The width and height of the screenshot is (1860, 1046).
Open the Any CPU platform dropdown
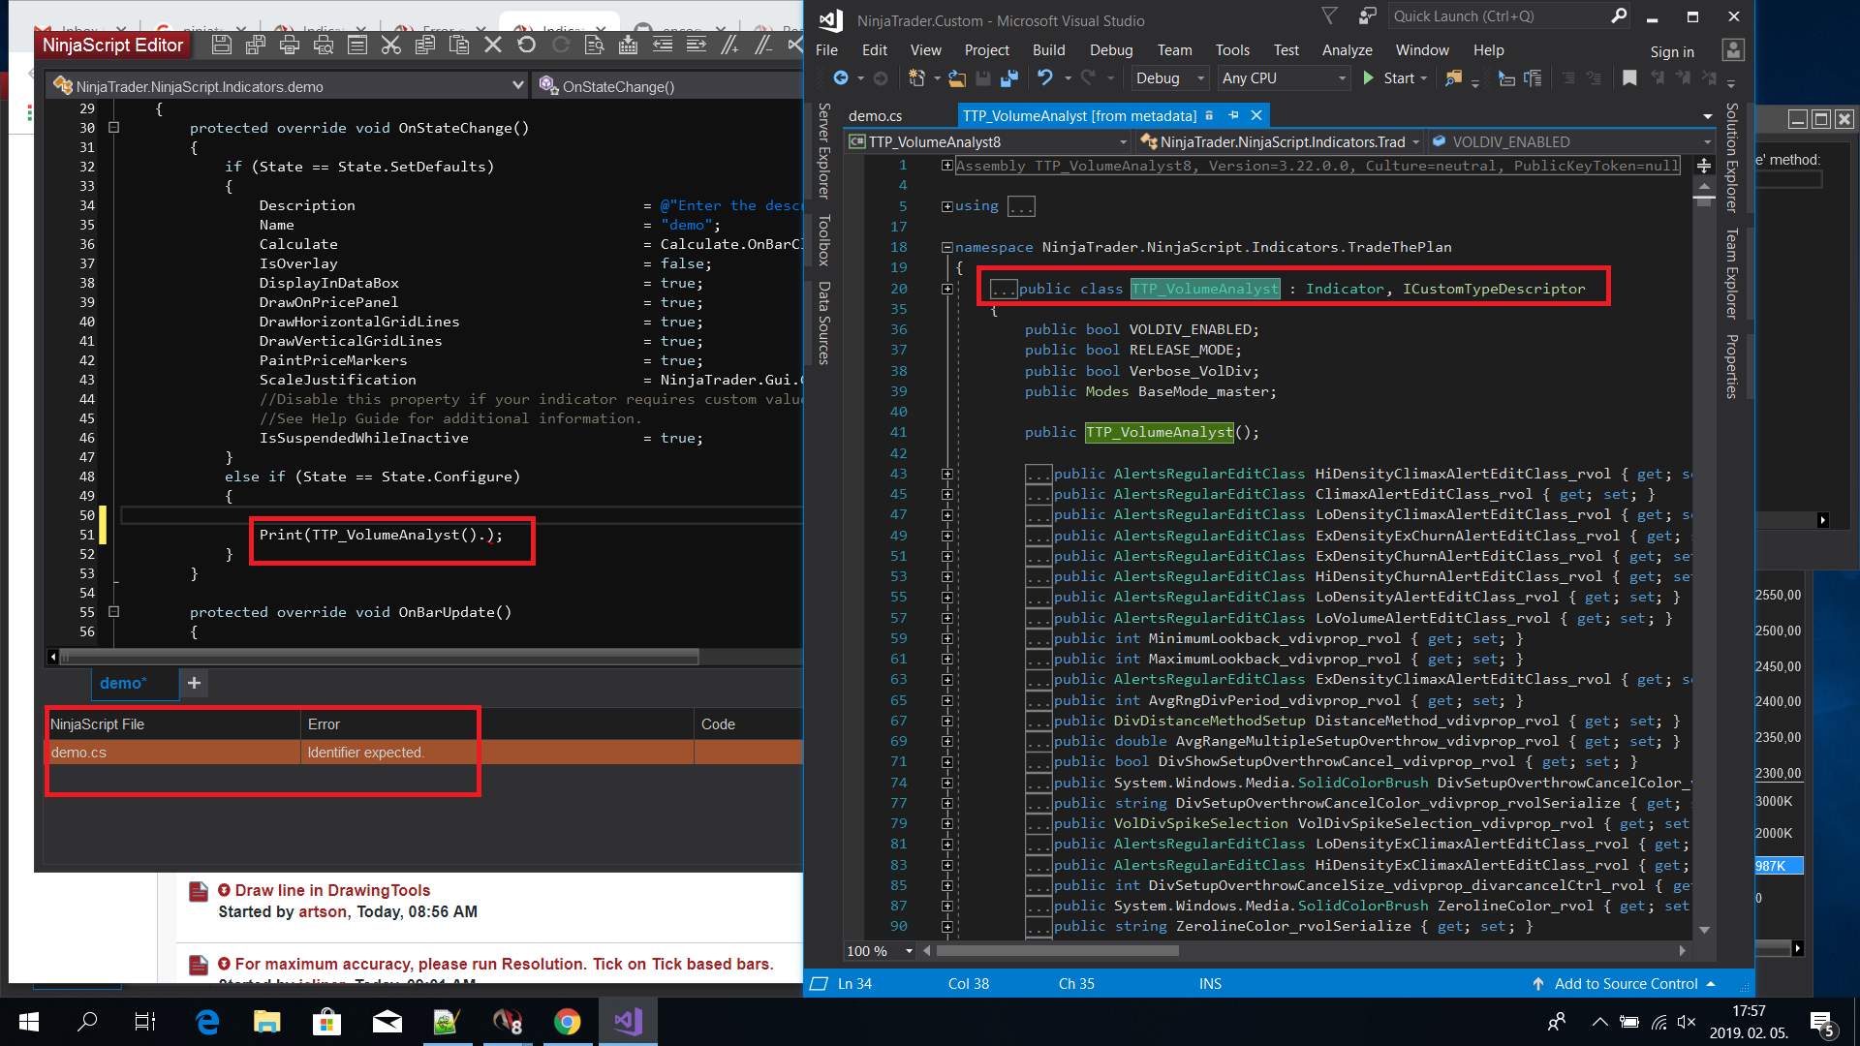click(1284, 78)
